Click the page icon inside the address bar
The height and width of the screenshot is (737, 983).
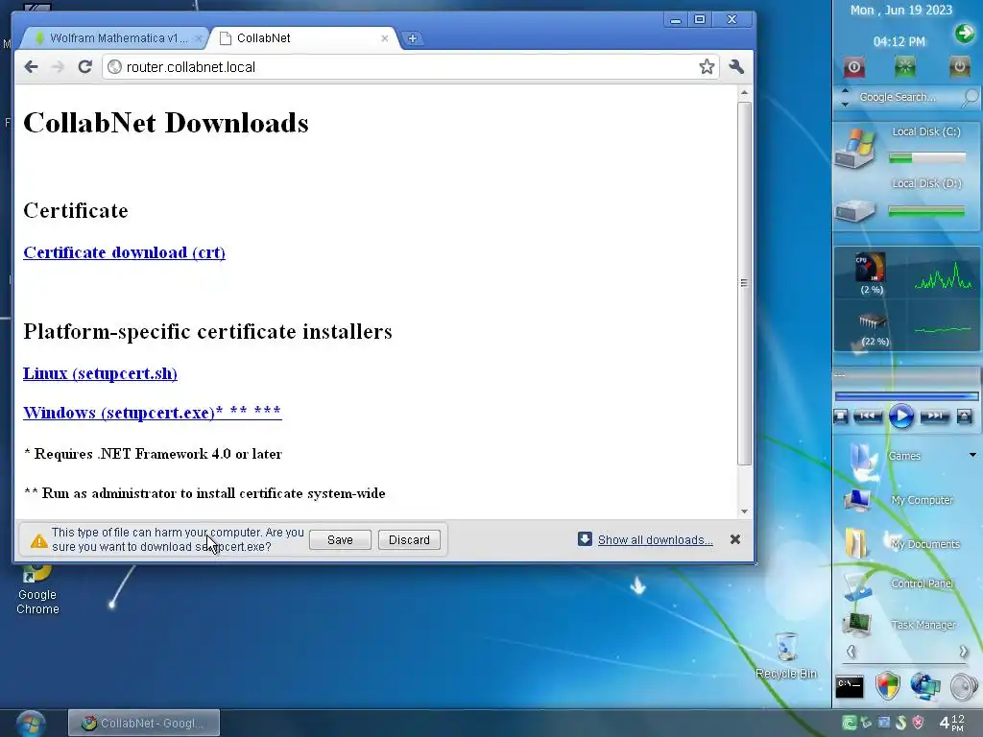point(115,67)
